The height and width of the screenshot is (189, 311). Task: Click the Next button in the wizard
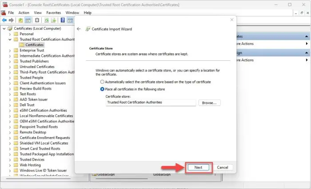pyautogui.click(x=198, y=167)
